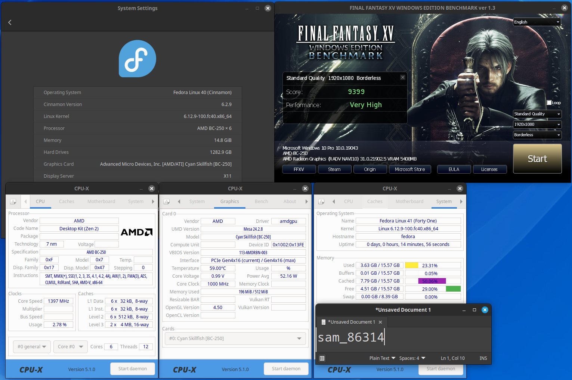Click the Fedora logo in System Settings

pos(137,59)
